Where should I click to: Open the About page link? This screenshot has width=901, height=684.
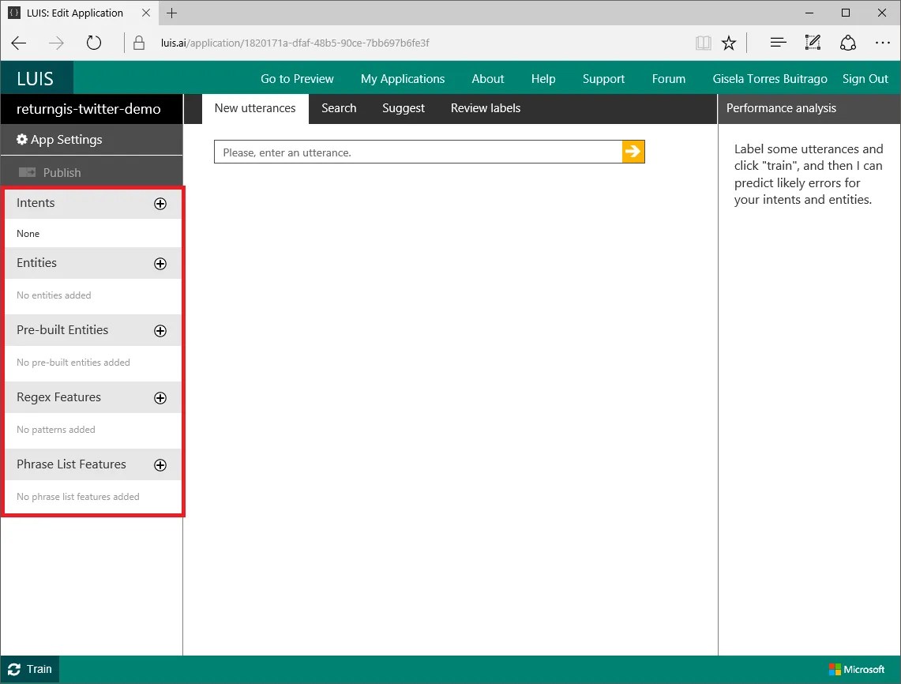[x=488, y=79]
